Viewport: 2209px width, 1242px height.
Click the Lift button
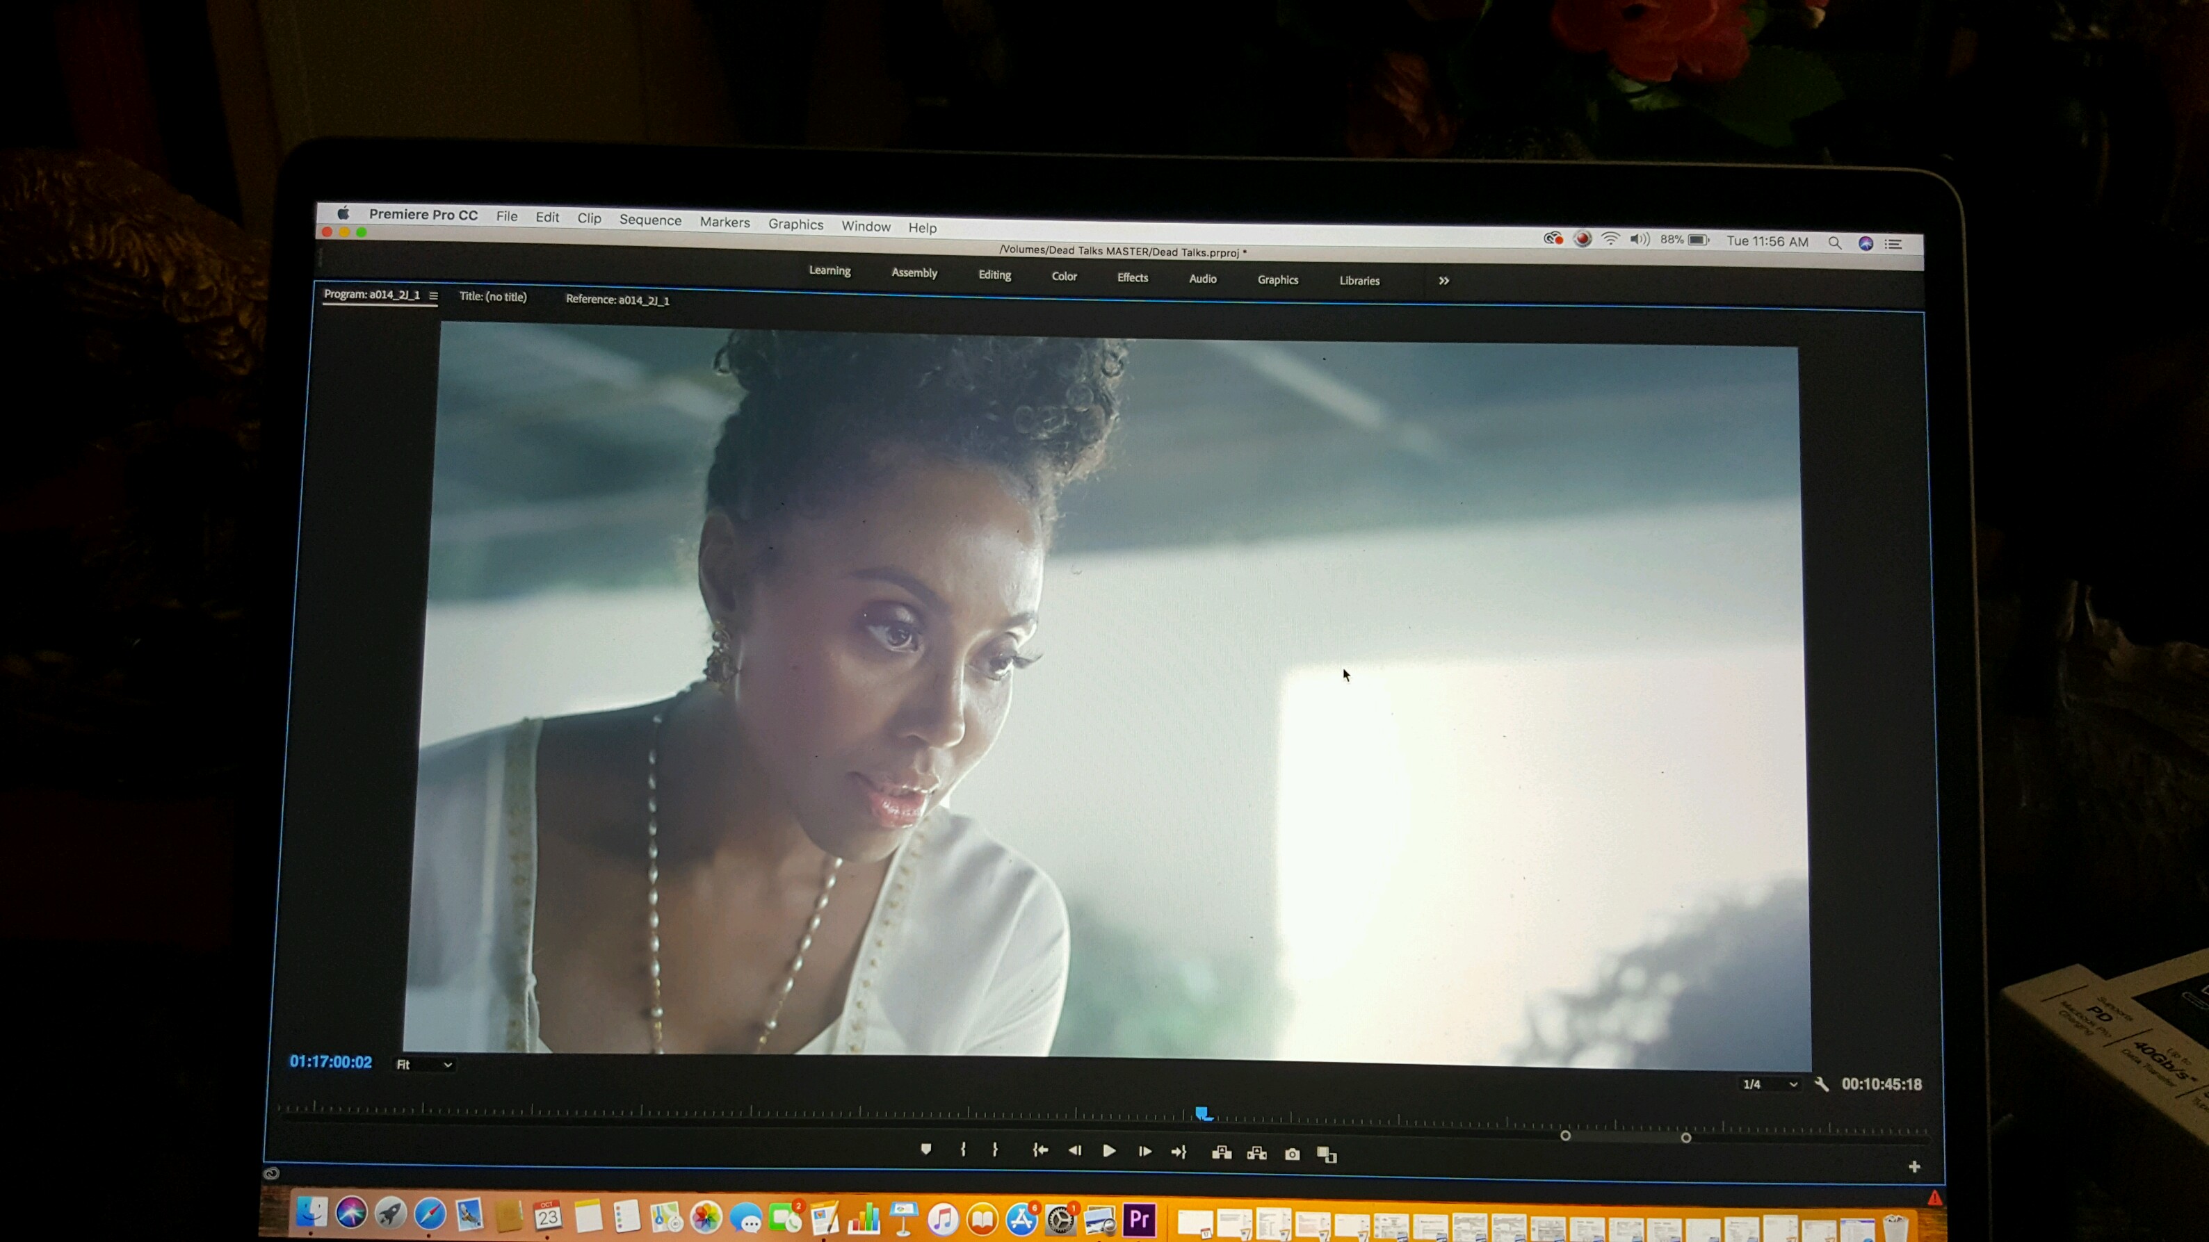1222,1153
